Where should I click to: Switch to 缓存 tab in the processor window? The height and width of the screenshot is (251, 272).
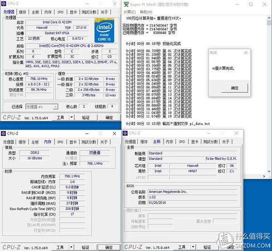(22, 12)
